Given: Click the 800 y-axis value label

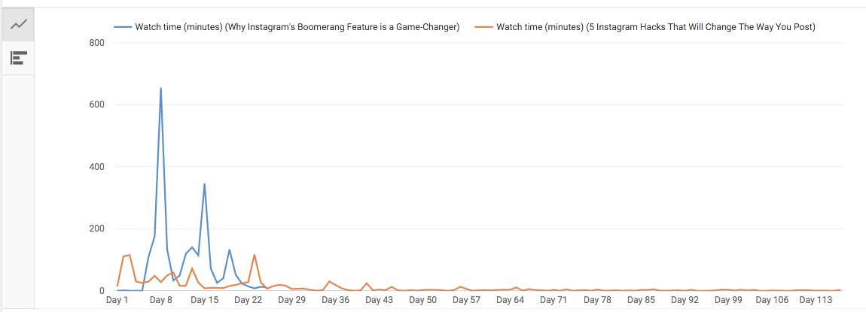Looking at the screenshot, I should pos(96,43).
